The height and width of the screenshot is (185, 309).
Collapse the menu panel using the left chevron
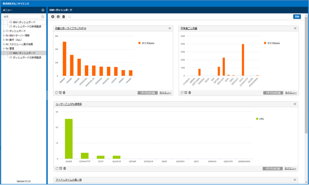pyautogui.click(x=43, y=10)
